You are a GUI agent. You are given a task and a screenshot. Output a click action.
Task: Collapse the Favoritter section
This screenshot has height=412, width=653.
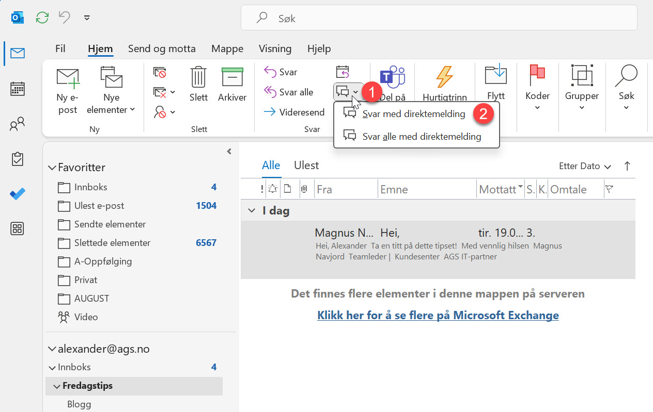52,167
